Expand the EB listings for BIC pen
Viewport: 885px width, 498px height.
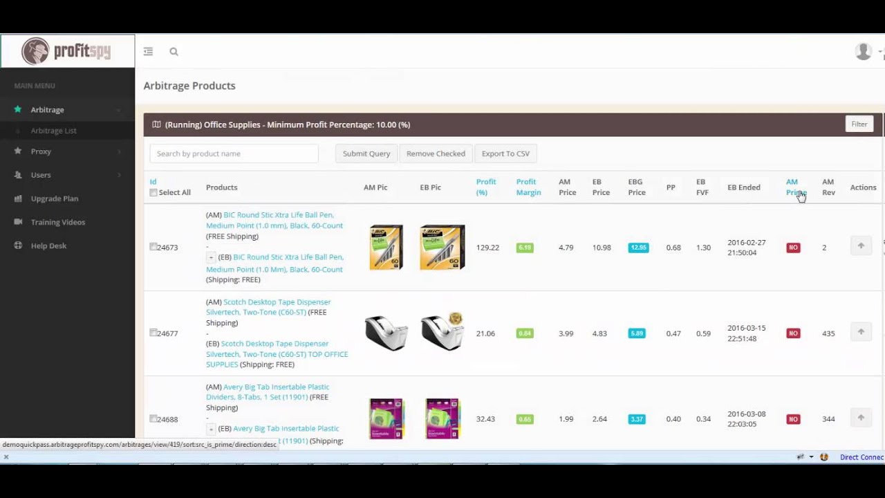click(211, 257)
